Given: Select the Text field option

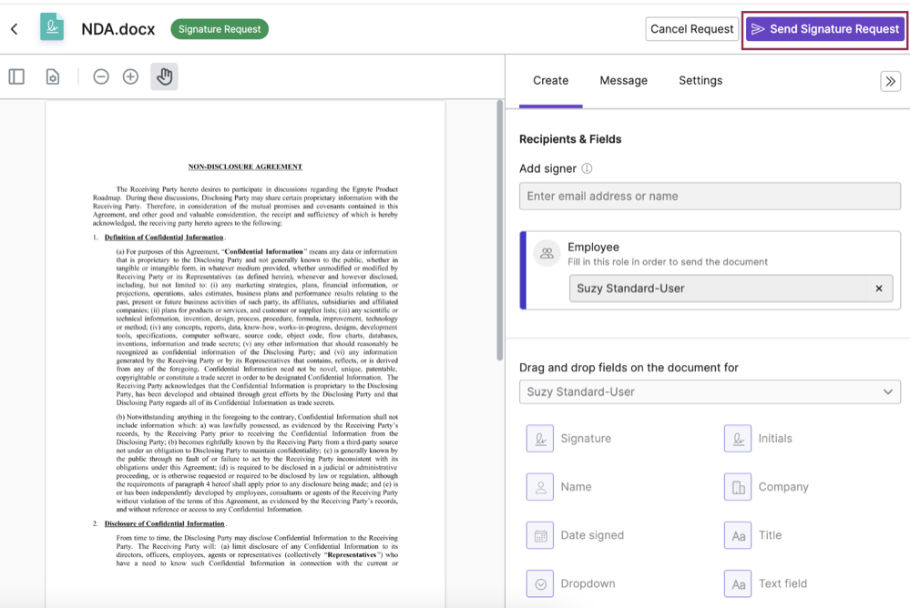Looking at the screenshot, I should coord(782,584).
